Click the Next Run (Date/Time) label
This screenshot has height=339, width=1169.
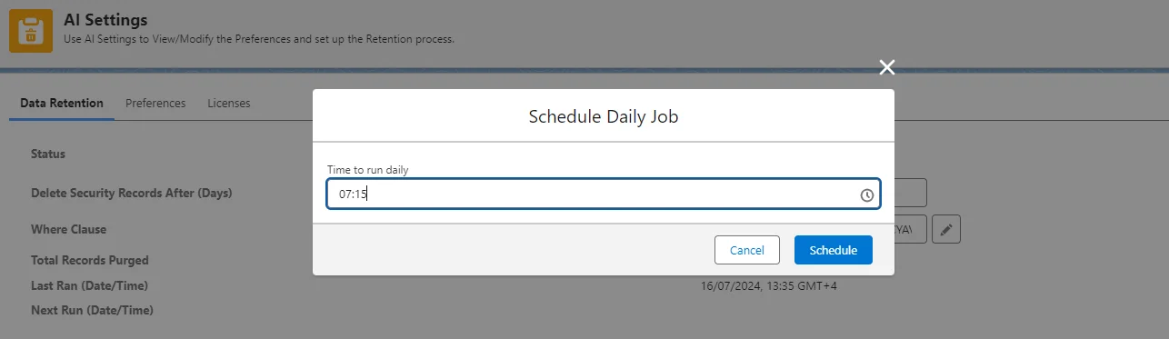click(92, 310)
